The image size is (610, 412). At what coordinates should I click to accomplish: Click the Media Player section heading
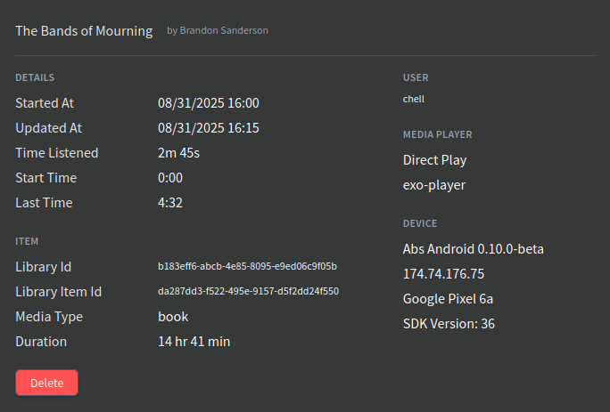(438, 134)
